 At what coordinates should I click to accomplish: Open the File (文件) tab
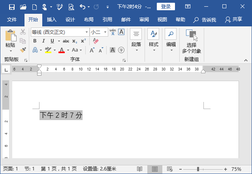[12, 20]
